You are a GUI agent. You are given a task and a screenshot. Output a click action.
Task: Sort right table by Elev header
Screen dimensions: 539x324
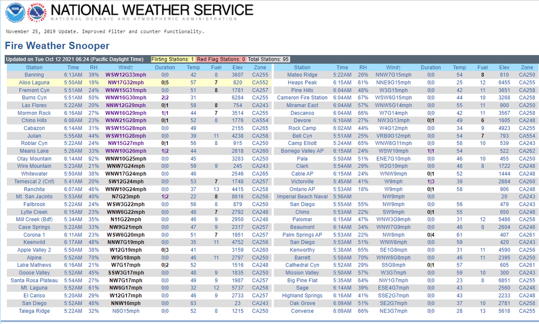point(504,67)
